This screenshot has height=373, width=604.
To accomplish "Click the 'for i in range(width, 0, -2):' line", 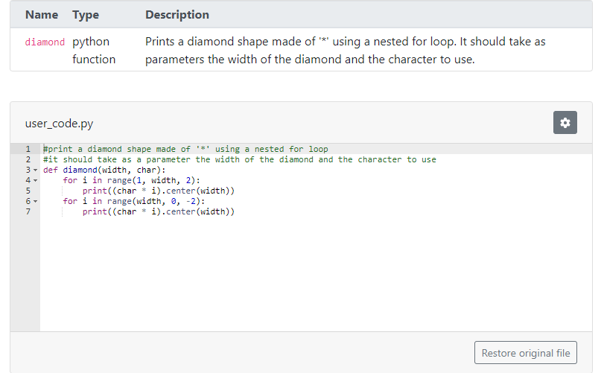I will click(x=133, y=201).
